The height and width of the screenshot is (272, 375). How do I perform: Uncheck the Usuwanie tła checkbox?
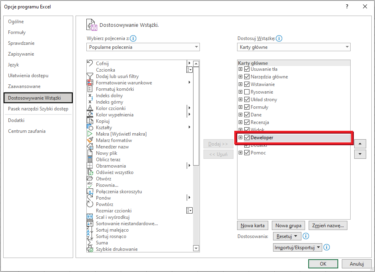click(247, 69)
